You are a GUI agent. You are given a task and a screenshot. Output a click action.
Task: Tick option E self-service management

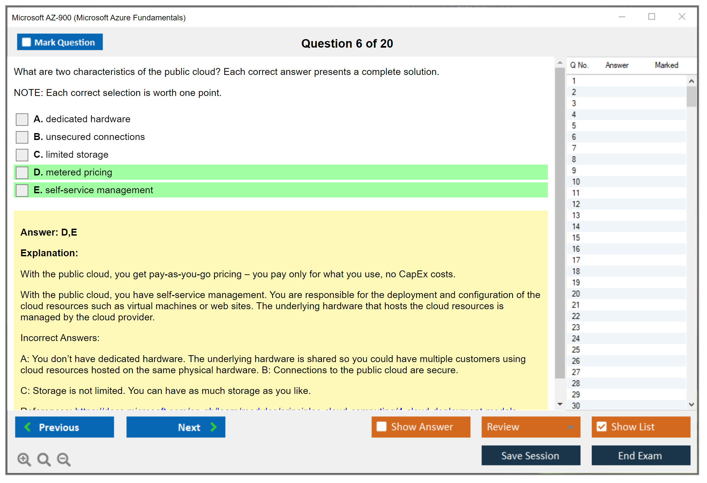22,190
